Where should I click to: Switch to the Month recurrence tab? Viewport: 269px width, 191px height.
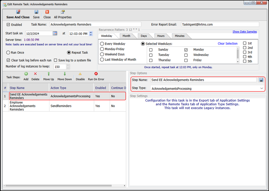(126, 36)
